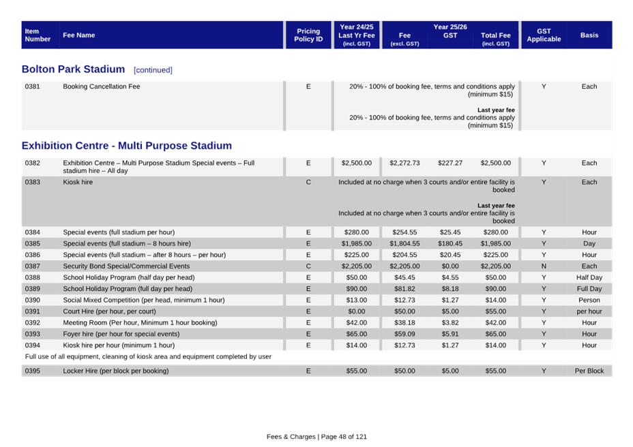Click item number 0389
This screenshot has width=633, height=447.
(32, 289)
